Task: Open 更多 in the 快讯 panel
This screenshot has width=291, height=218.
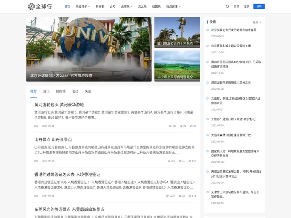Action: [x=257, y=22]
